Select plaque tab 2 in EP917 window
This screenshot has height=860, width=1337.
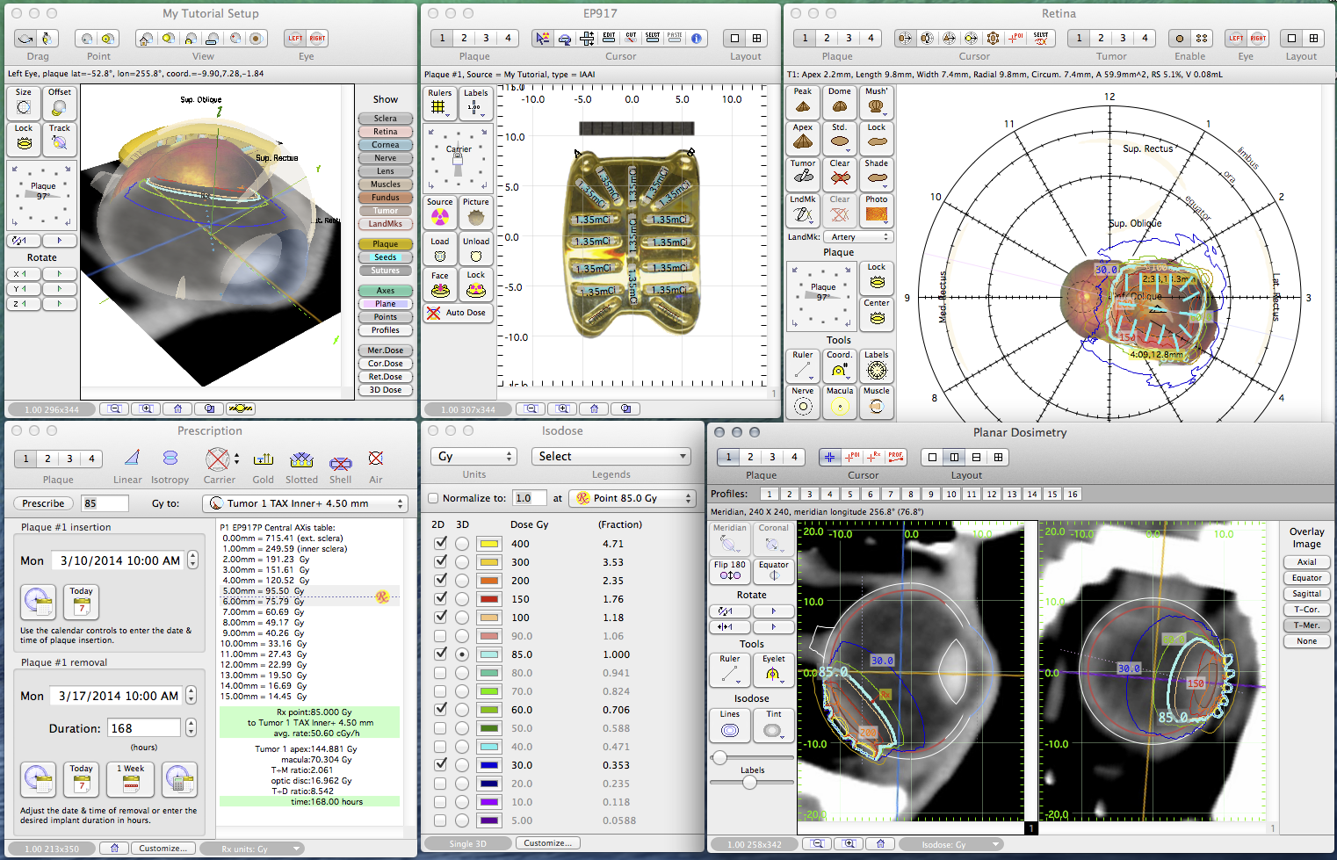(x=464, y=38)
